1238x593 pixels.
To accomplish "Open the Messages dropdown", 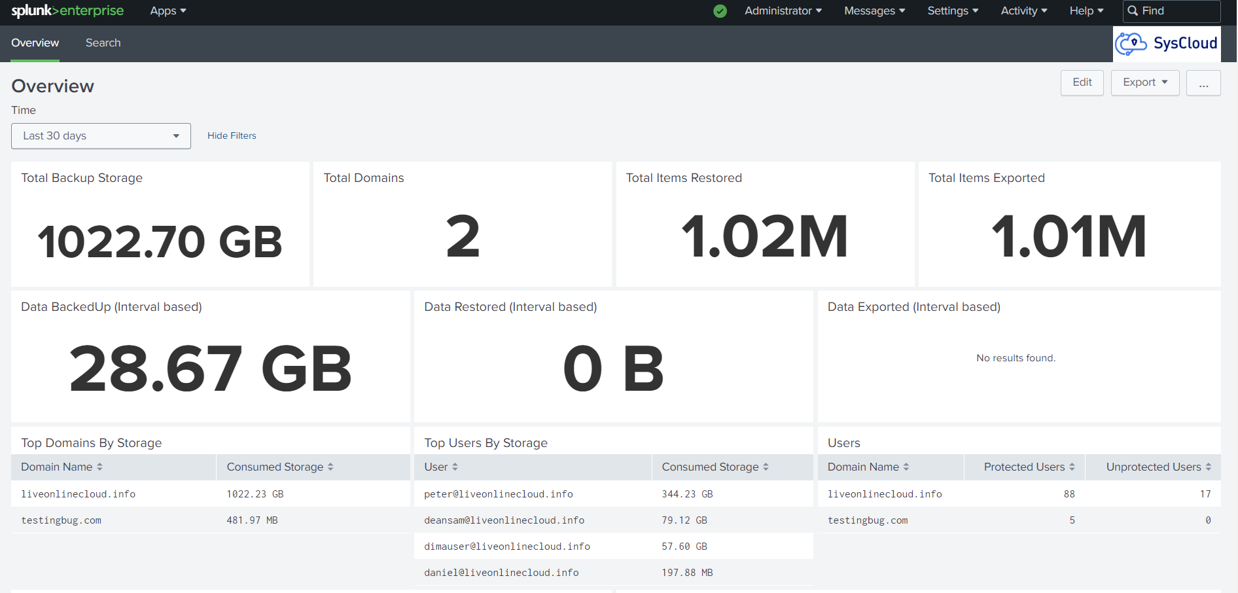I will (x=875, y=11).
